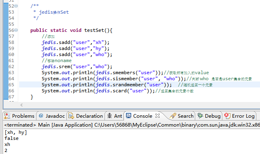Click the Debug bug icon
The height and width of the screenshot is (154, 260).
click(200, 116)
